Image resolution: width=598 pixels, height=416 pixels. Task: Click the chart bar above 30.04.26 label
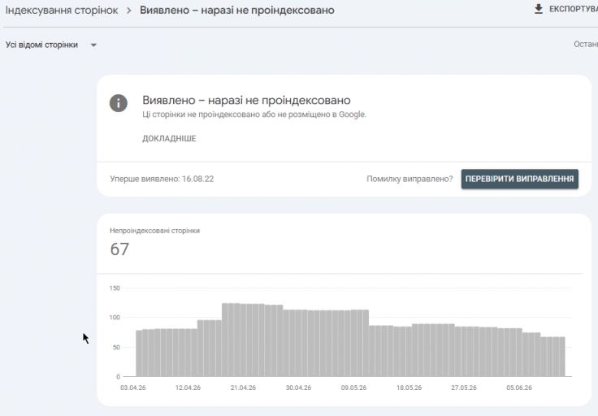click(x=298, y=343)
